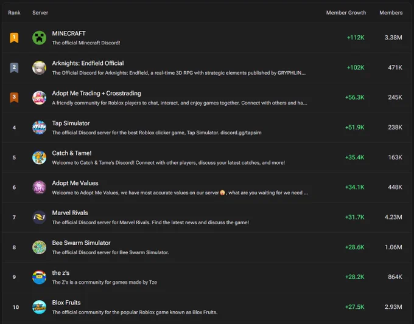
Task: Click the Tap Simulator discord.gg/tapsim description
Action: [156, 133]
